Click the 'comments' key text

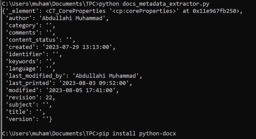tap(22, 33)
